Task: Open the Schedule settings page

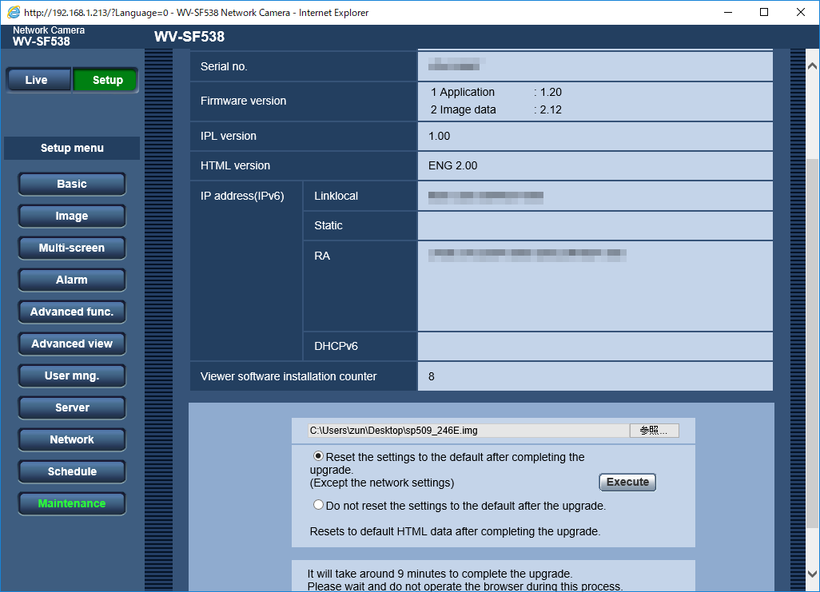Action: coord(72,471)
